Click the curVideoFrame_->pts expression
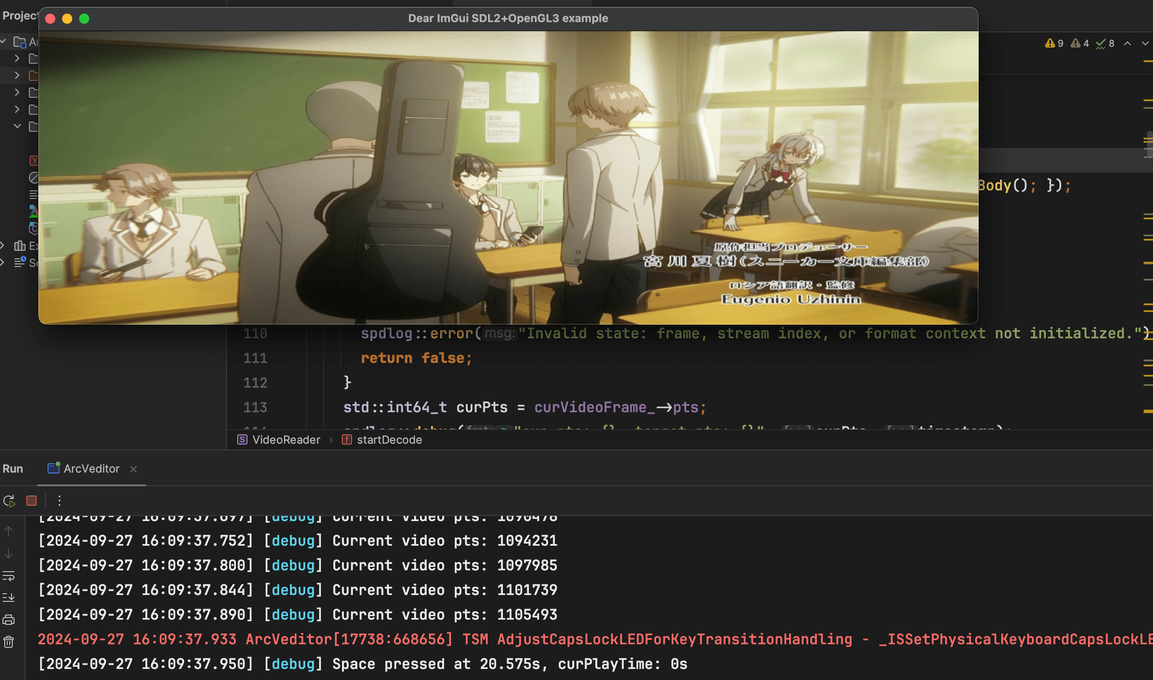Image resolution: width=1153 pixels, height=680 pixels. pos(616,407)
